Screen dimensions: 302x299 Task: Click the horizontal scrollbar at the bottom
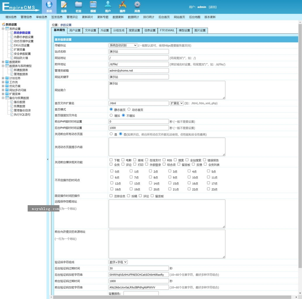[x=172, y=297]
